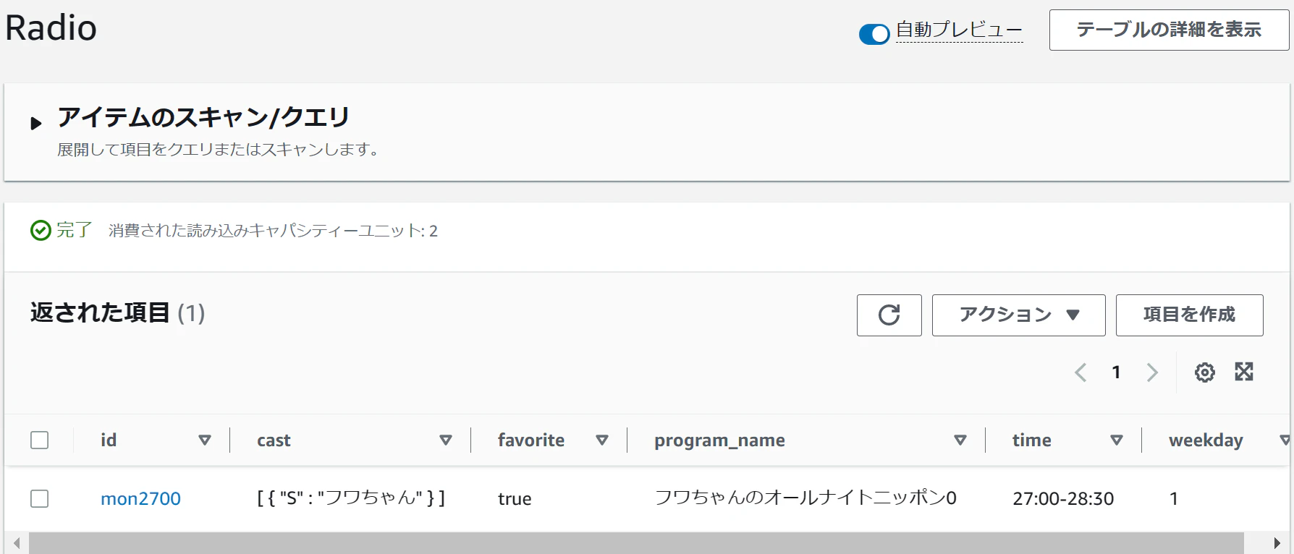The height and width of the screenshot is (554, 1294).
Task: Toggle the 自動プレビュー switch
Action: click(874, 33)
